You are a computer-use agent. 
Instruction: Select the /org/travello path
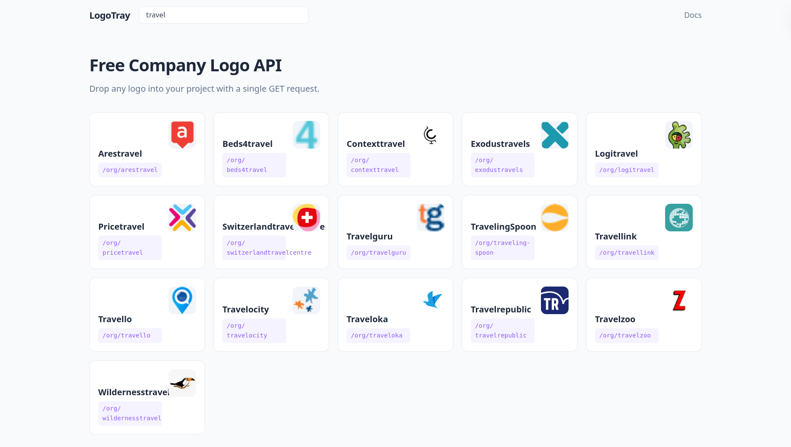click(x=130, y=335)
